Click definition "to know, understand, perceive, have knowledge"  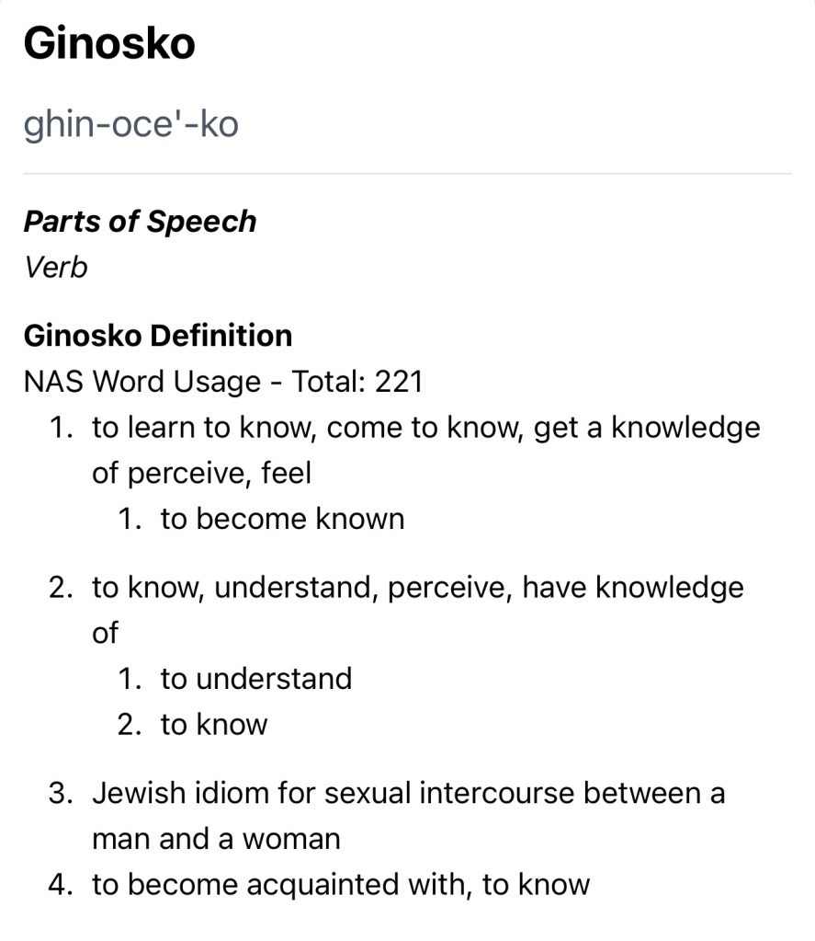point(417,587)
